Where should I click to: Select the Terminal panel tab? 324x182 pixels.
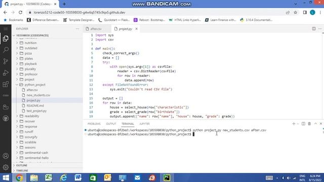[128, 124]
